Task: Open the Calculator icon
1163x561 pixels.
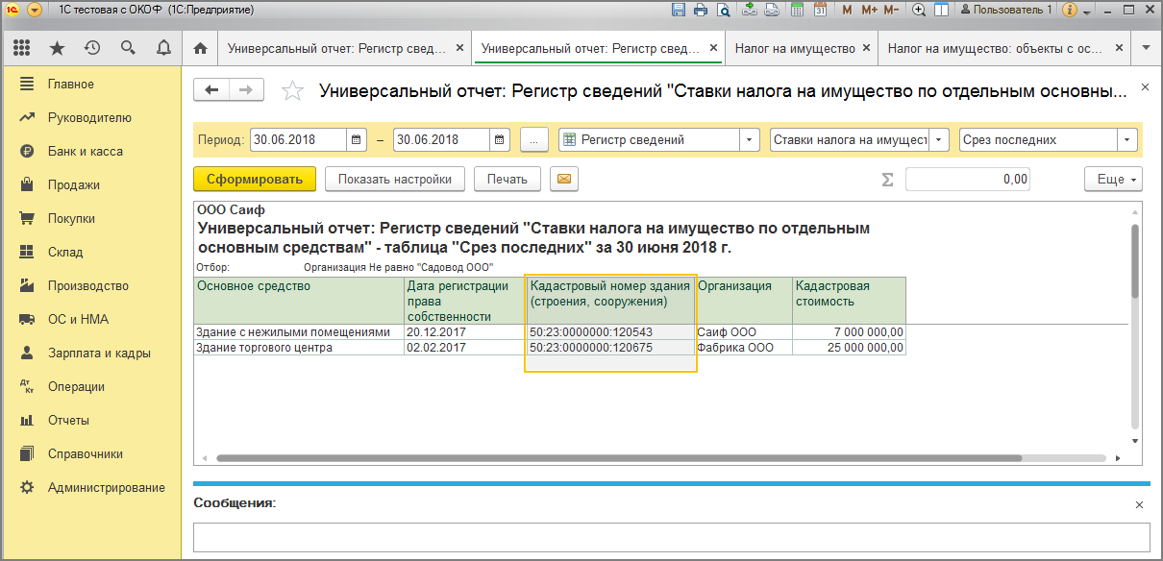Action: point(798,10)
